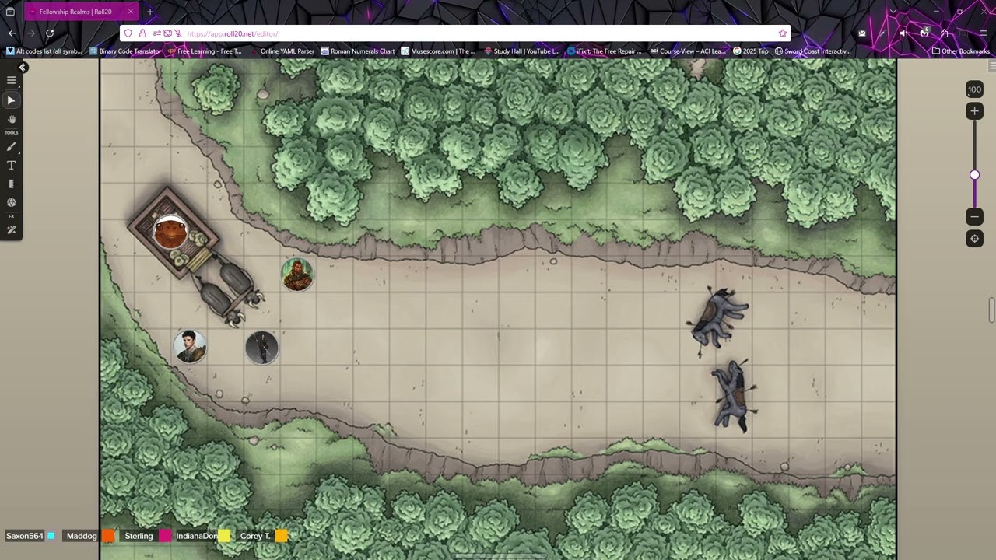Select the dark-haired man token
Viewport: 996px width, 560px height.
[x=190, y=347]
